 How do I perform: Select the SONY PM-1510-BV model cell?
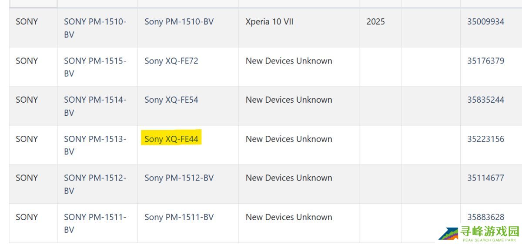click(95, 28)
